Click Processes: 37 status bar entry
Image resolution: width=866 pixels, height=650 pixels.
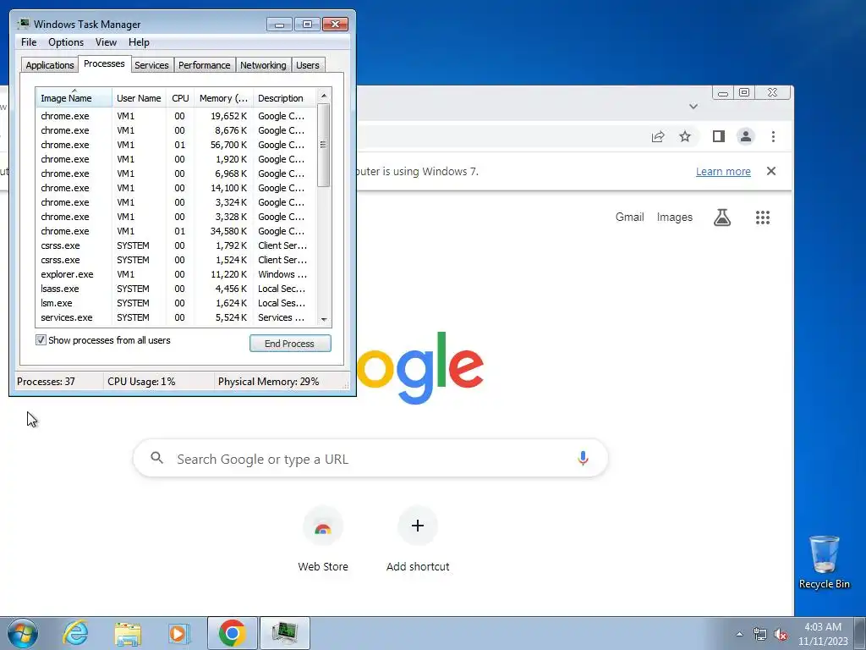tap(46, 382)
